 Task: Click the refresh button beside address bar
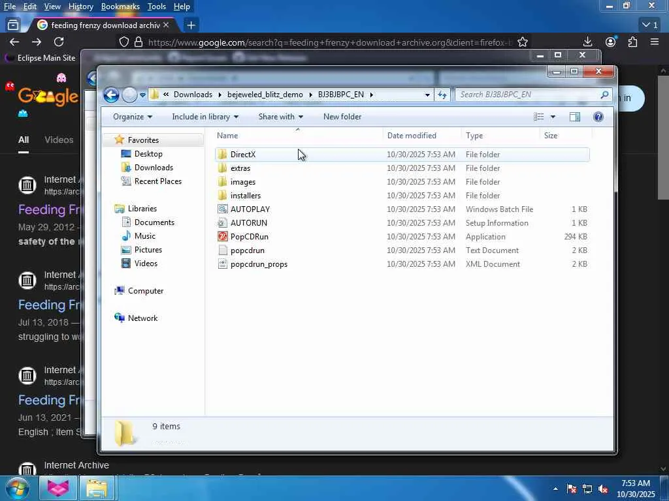click(x=442, y=95)
